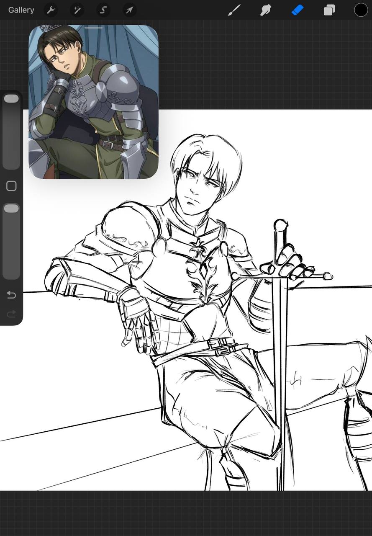Activate the Transform arrow tool
The width and height of the screenshot is (372, 536).
point(129,10)
